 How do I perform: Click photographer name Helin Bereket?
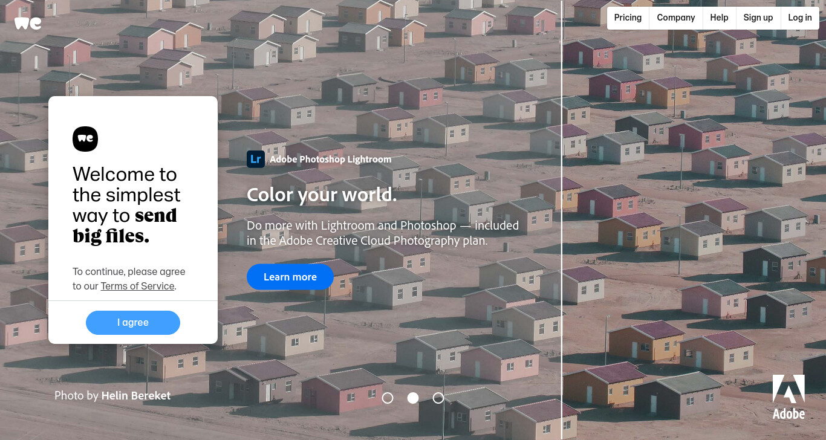(136, 396)
